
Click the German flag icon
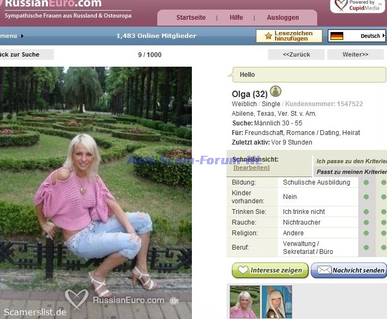pos(336,36)
